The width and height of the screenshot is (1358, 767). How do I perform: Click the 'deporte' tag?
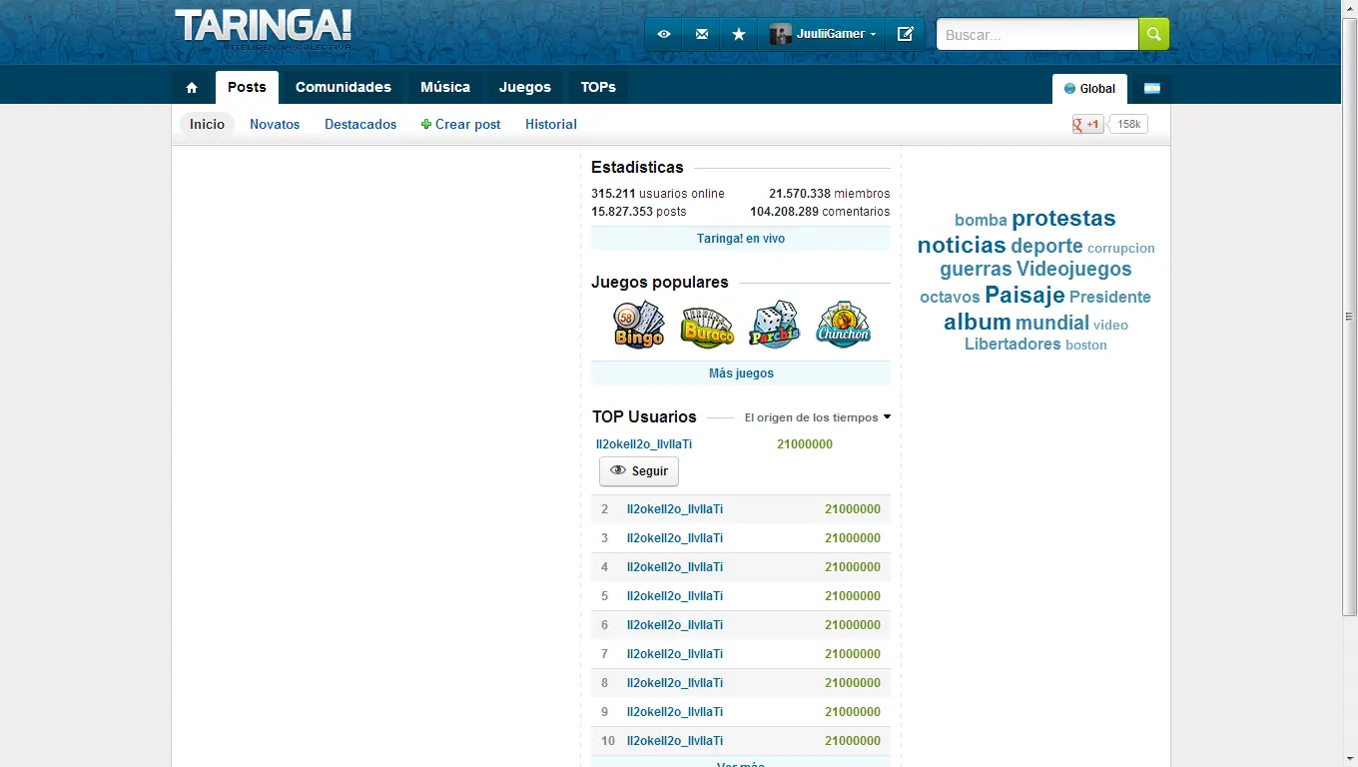(1046, 246)
